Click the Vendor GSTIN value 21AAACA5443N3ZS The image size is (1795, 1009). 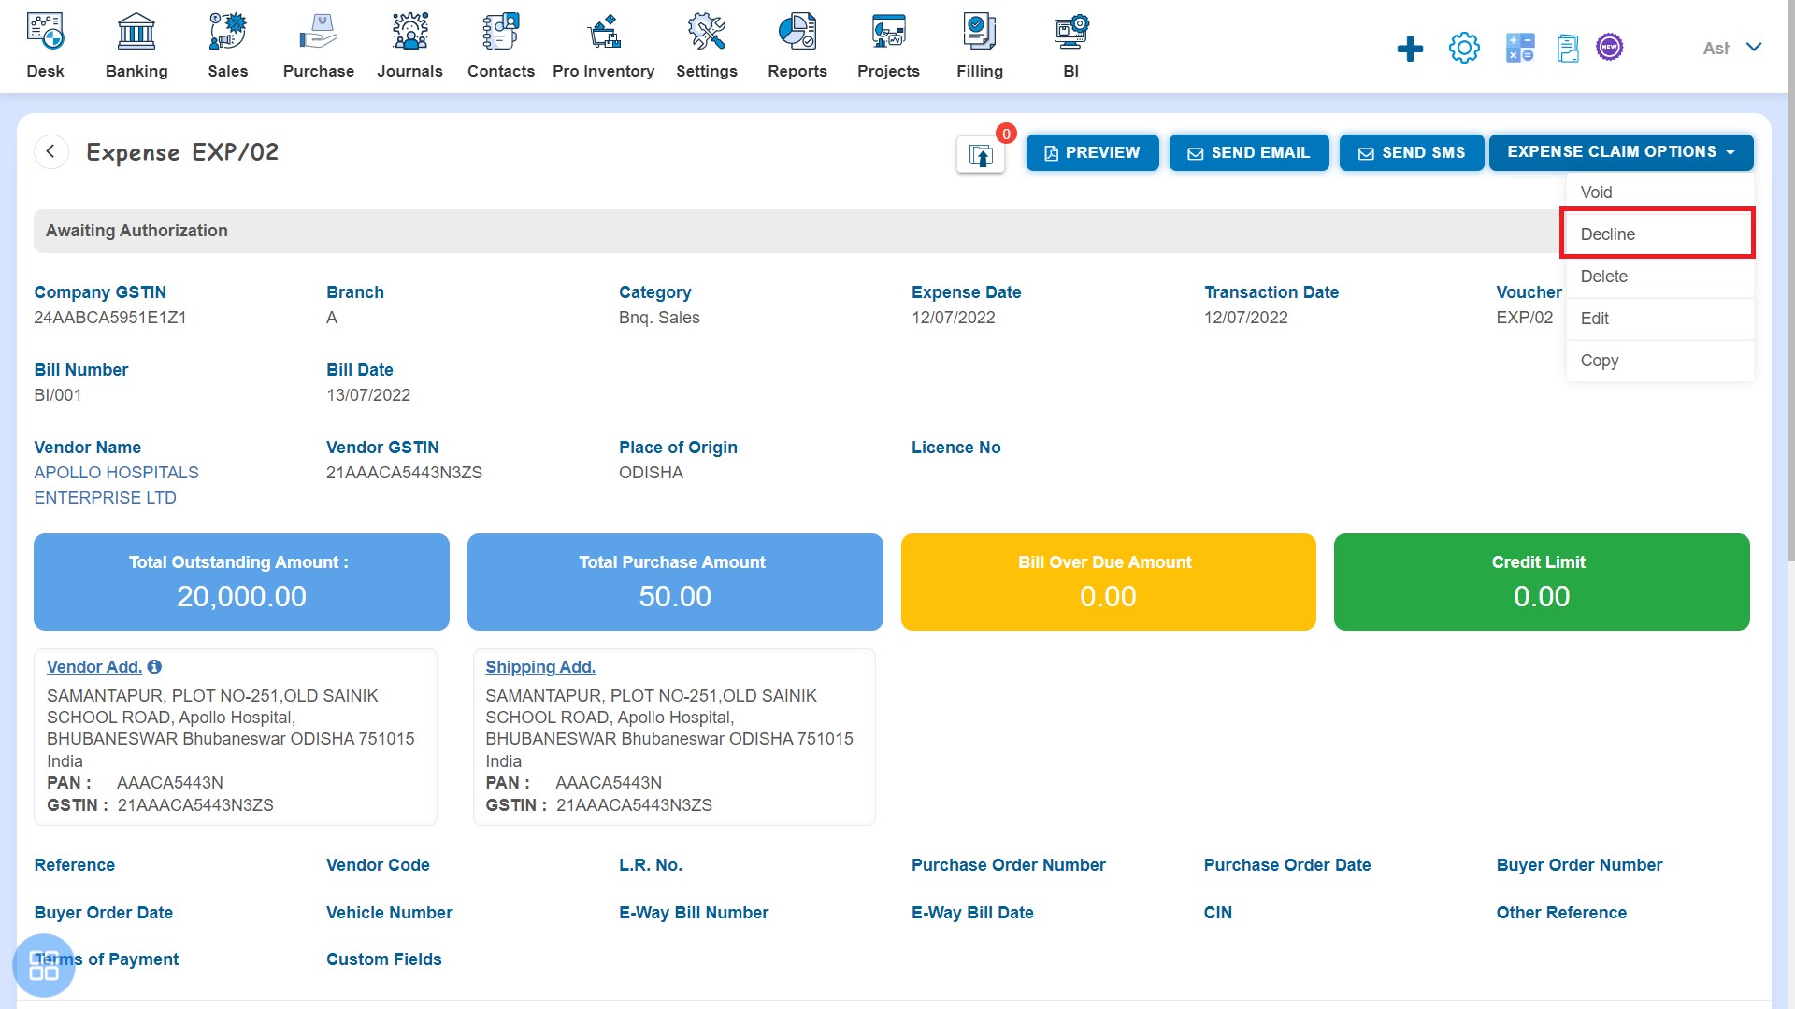(404, 473)
